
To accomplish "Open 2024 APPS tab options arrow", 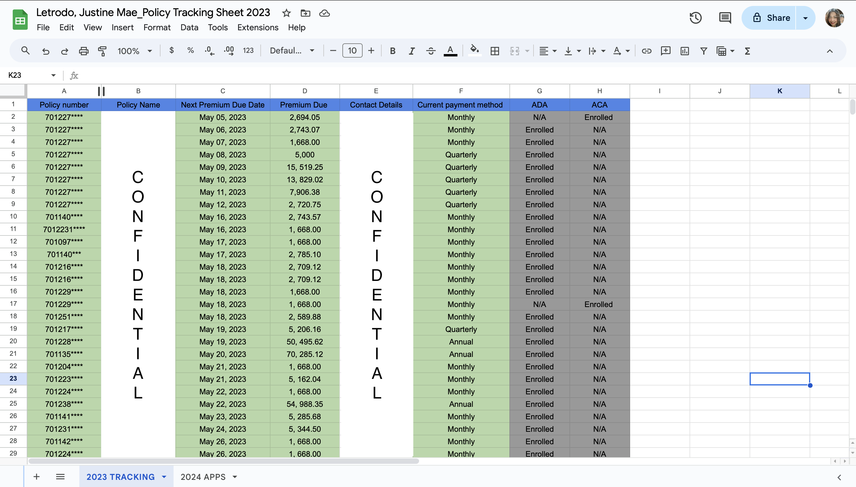I will (x=235, y=477).
